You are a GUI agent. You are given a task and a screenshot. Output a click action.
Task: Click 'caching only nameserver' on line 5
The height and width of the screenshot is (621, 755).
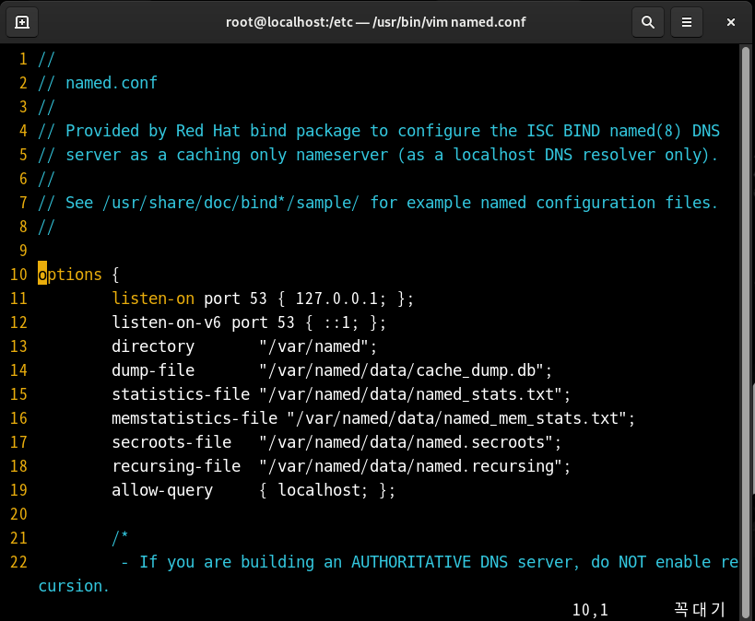282,155
